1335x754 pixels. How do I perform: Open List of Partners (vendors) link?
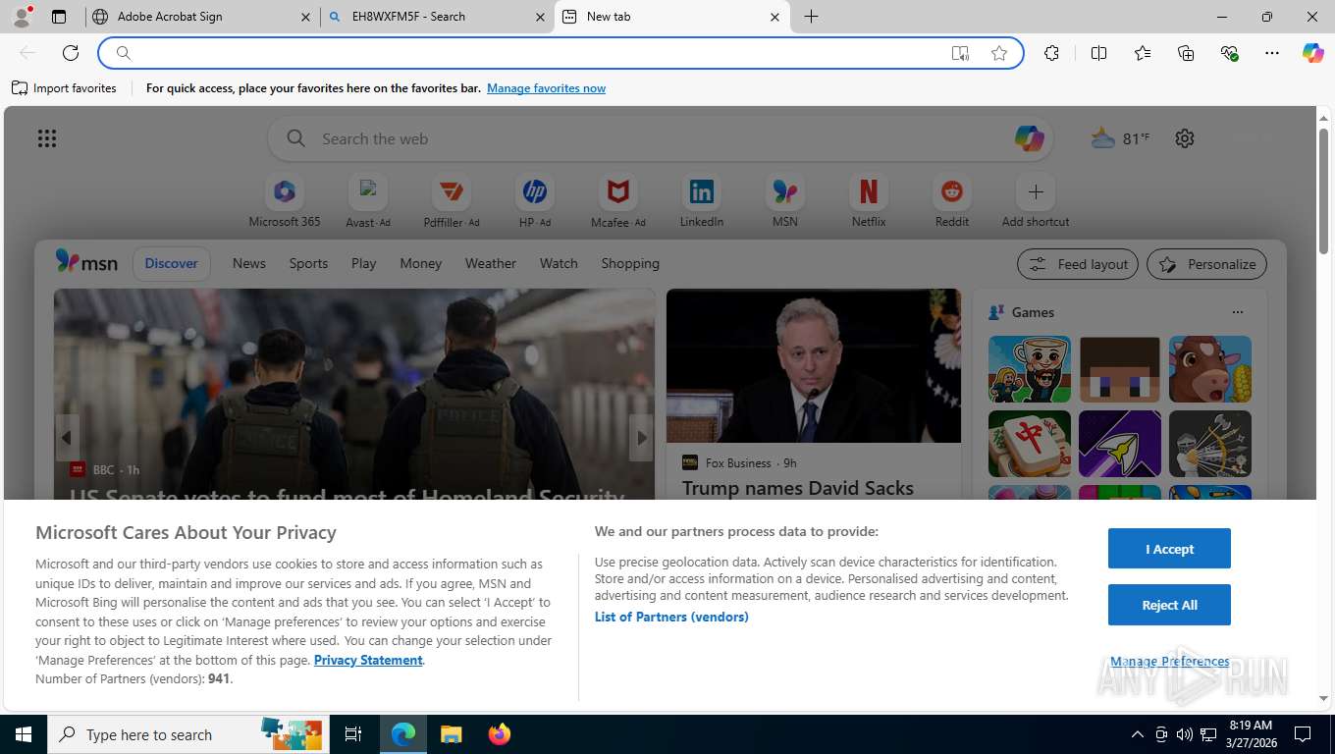(x=671, y=617)
